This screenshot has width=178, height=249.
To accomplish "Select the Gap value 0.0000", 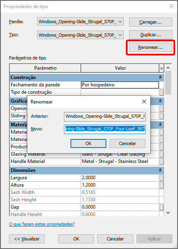I will pos(120,207).
